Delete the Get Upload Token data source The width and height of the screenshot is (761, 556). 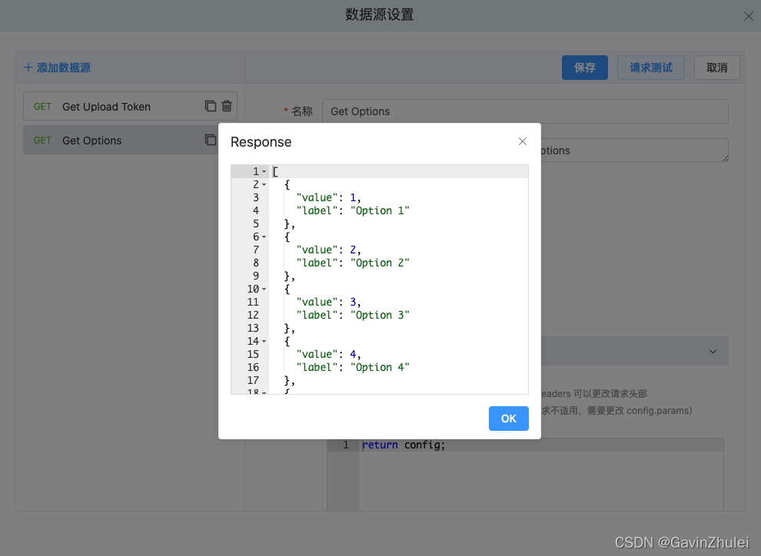click(227, 107)
